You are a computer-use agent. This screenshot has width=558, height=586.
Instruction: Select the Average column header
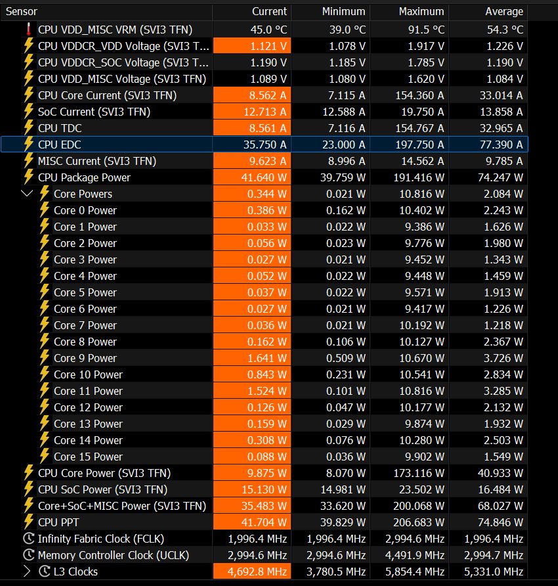pyautogui.click(x=504, y=11)
